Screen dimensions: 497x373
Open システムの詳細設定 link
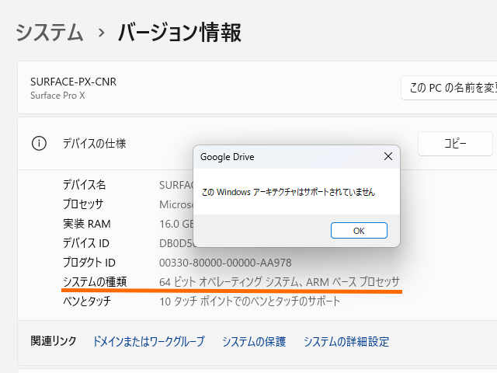click(346, 342)
